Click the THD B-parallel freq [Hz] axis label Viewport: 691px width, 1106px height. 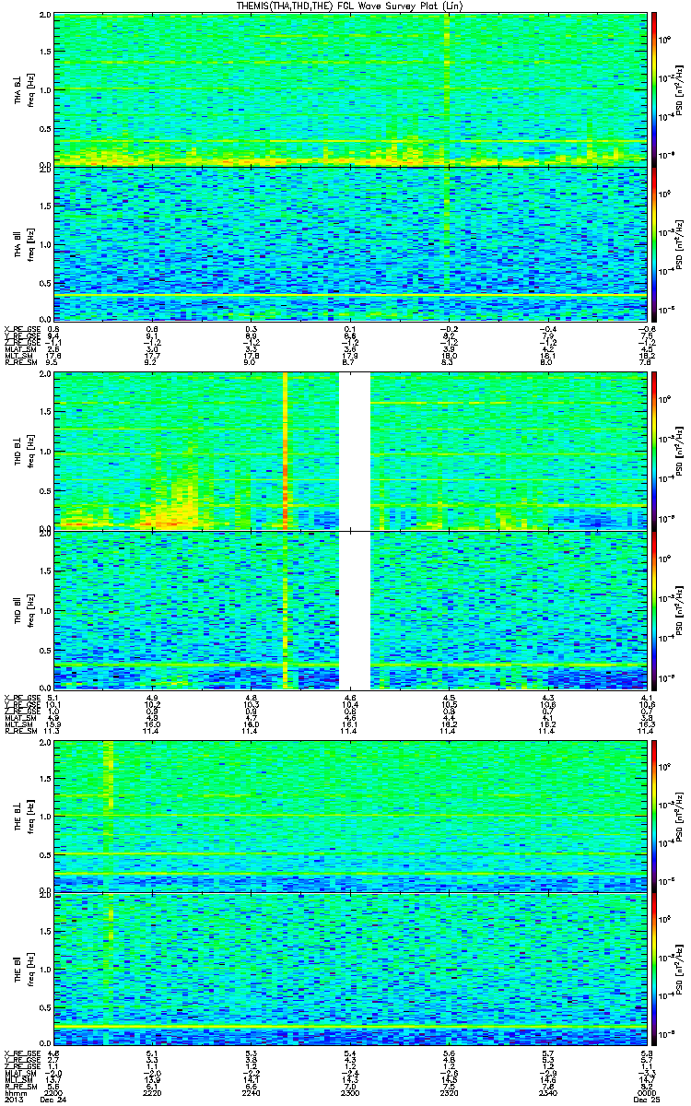[x=30, y=610]
